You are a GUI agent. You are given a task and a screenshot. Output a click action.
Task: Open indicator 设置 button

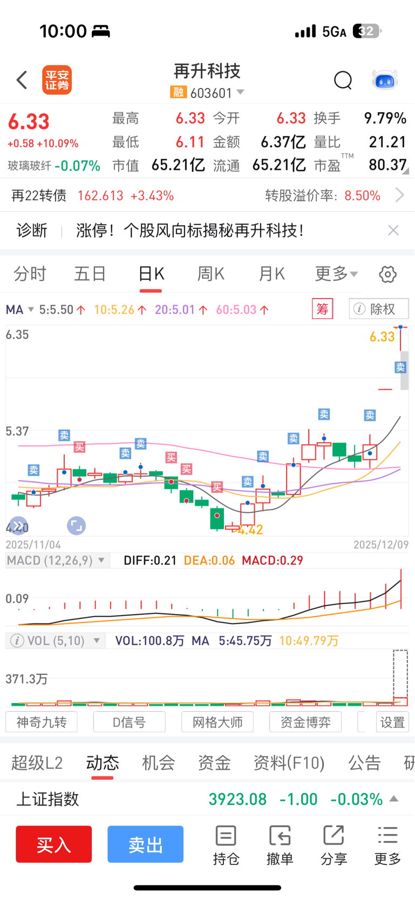(392, 722)
